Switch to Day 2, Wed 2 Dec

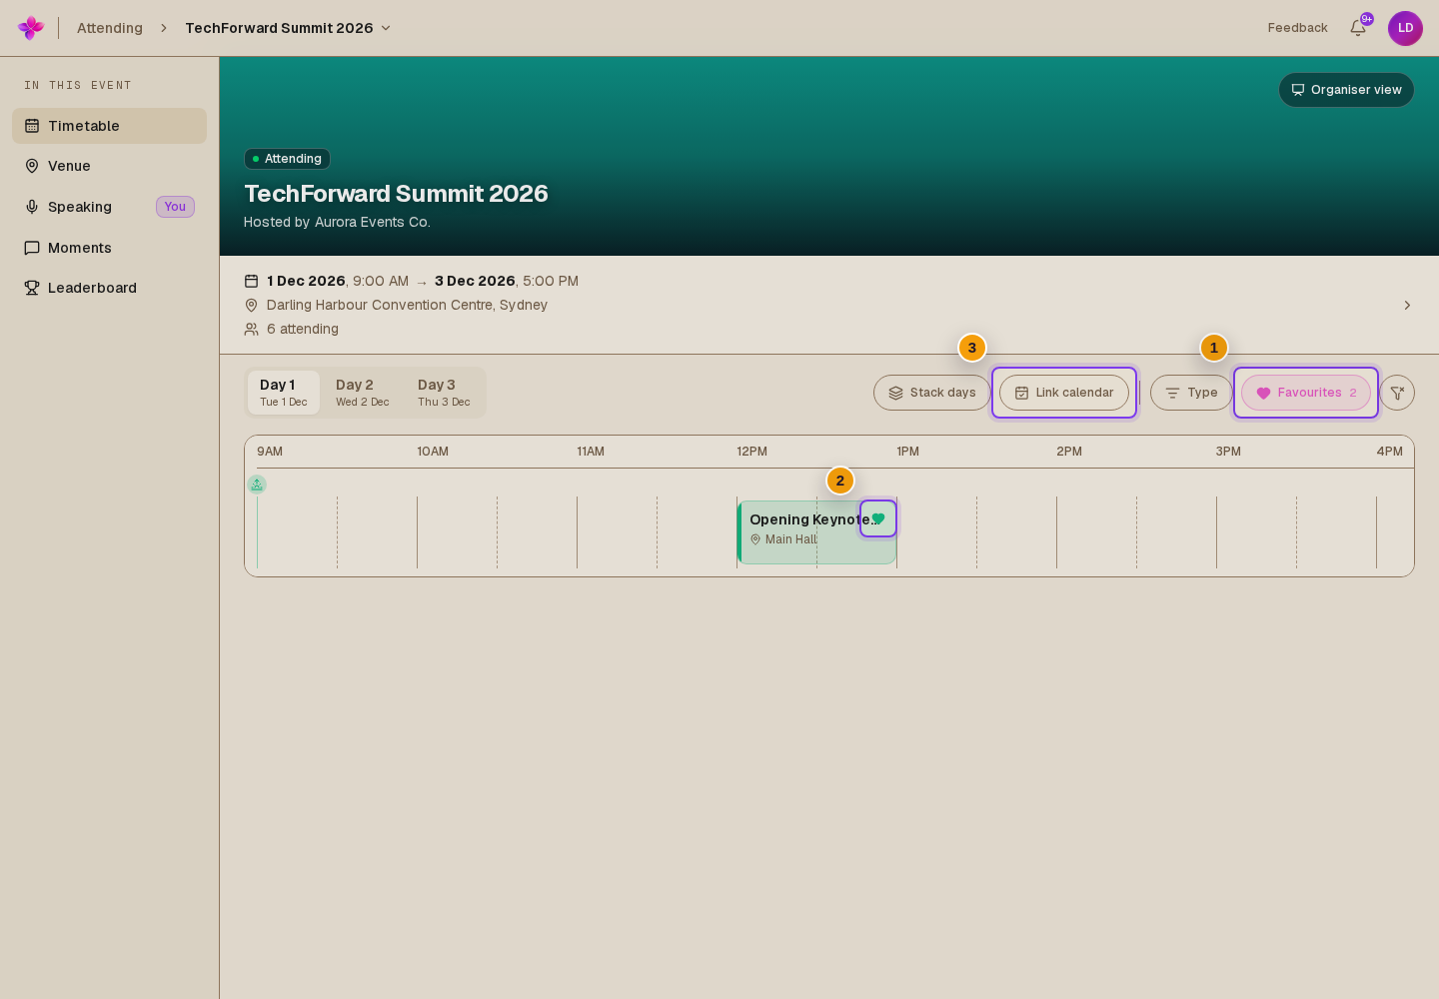click(362, 393)
